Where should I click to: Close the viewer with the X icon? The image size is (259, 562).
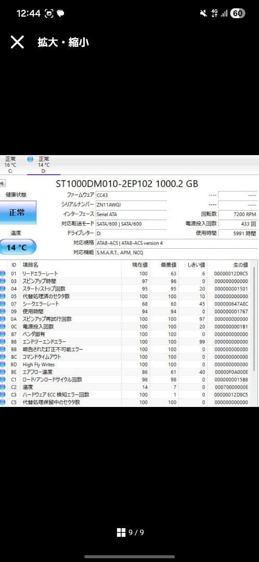tap(17, 42)
